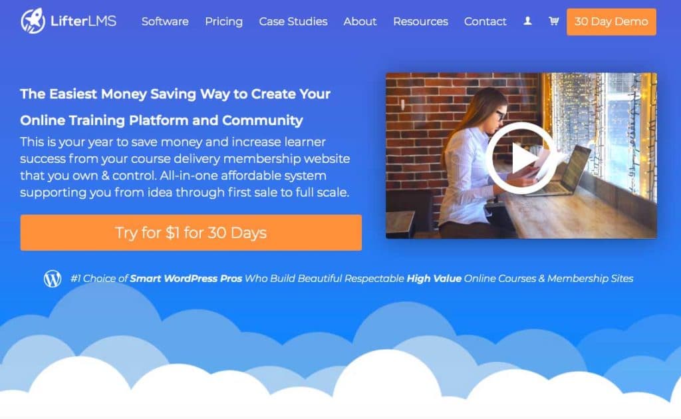
Task: Click the video thumbnail of woman at laptop
Action: [521, 156]
